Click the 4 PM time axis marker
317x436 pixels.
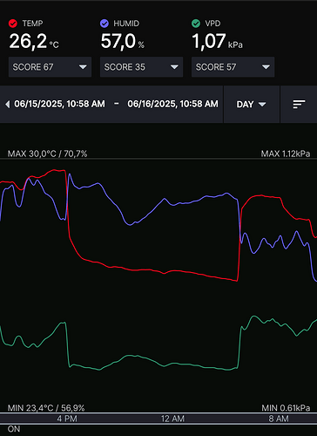[67, 419]
